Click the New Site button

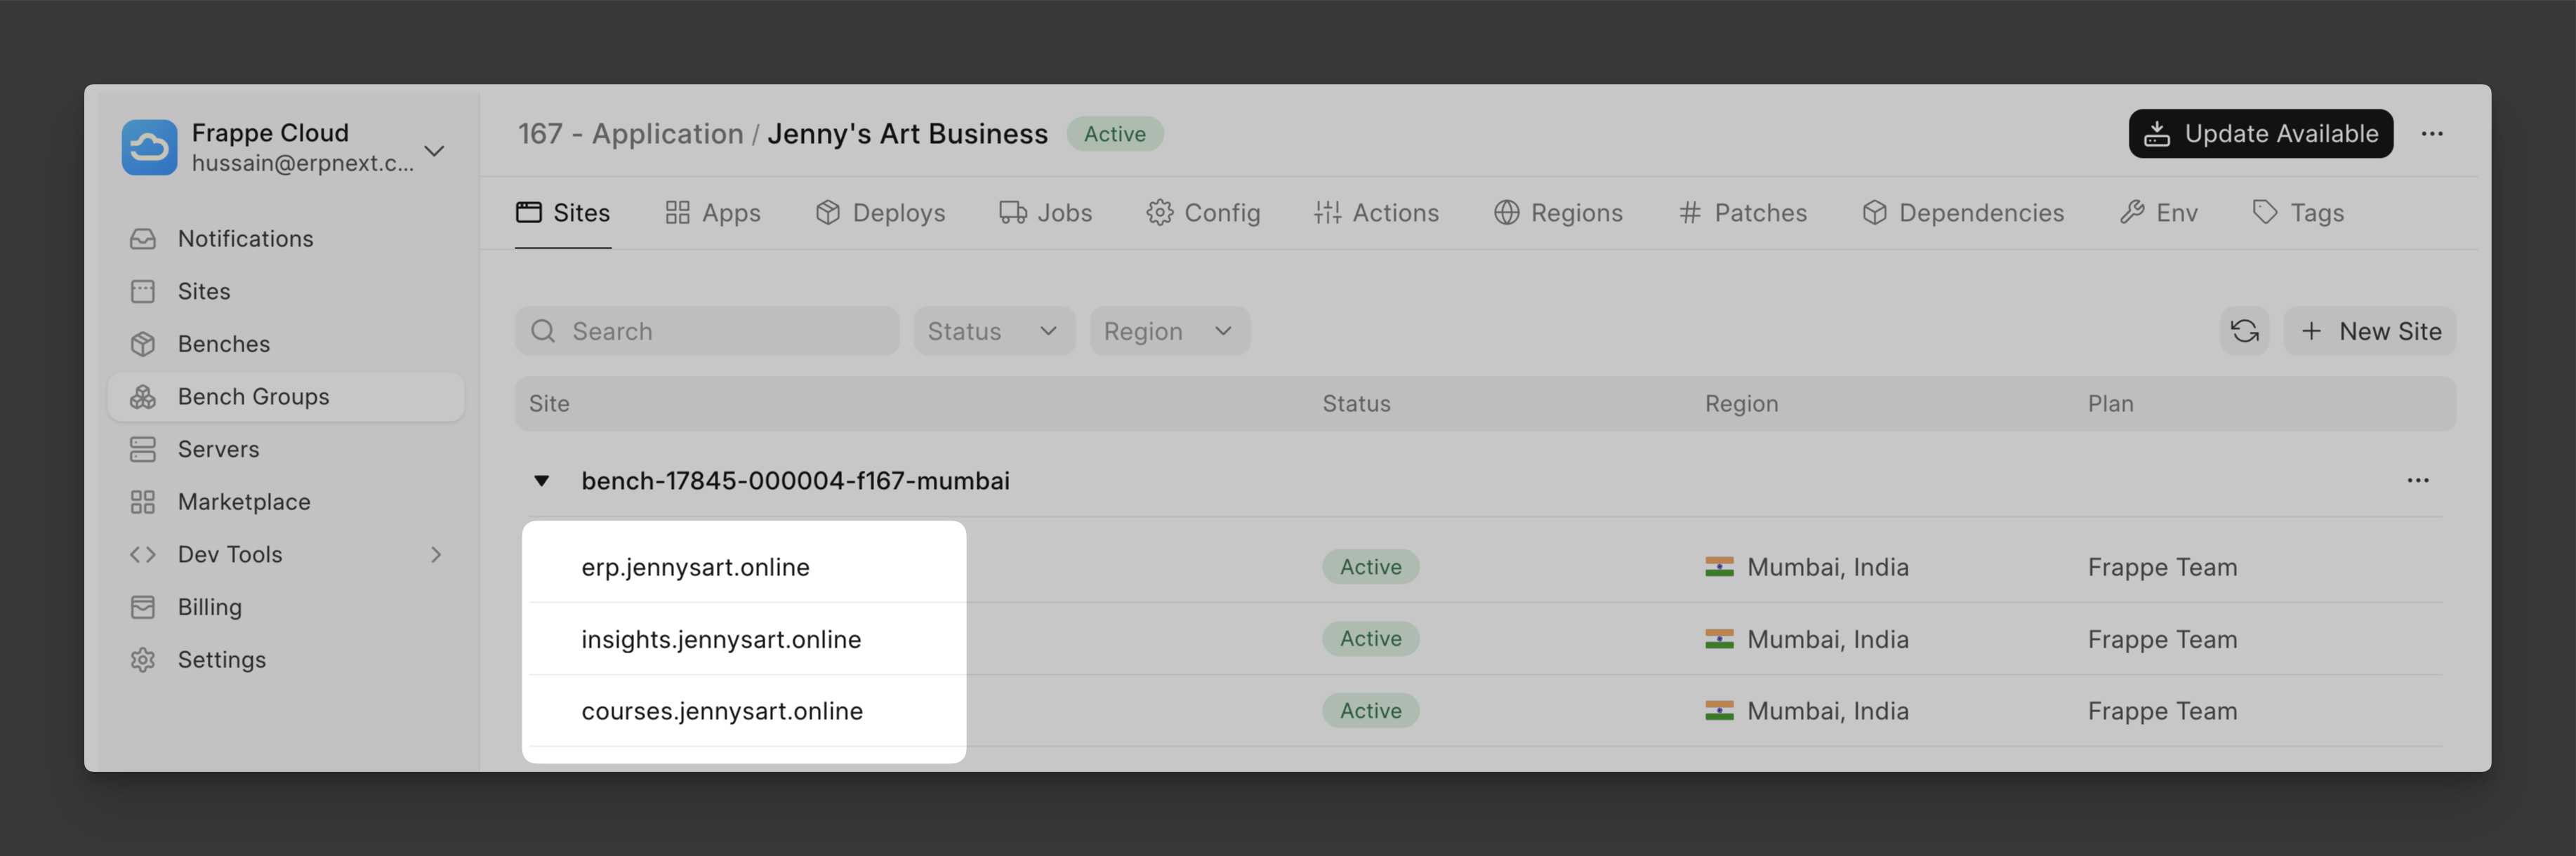[2369, 330]
